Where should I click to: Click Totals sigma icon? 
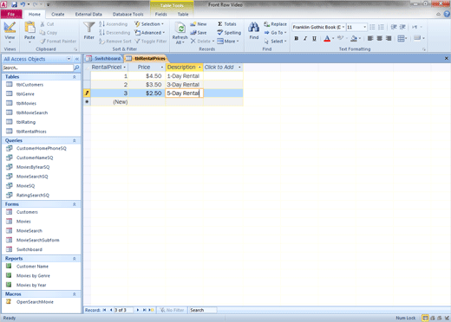pos(220,24)
